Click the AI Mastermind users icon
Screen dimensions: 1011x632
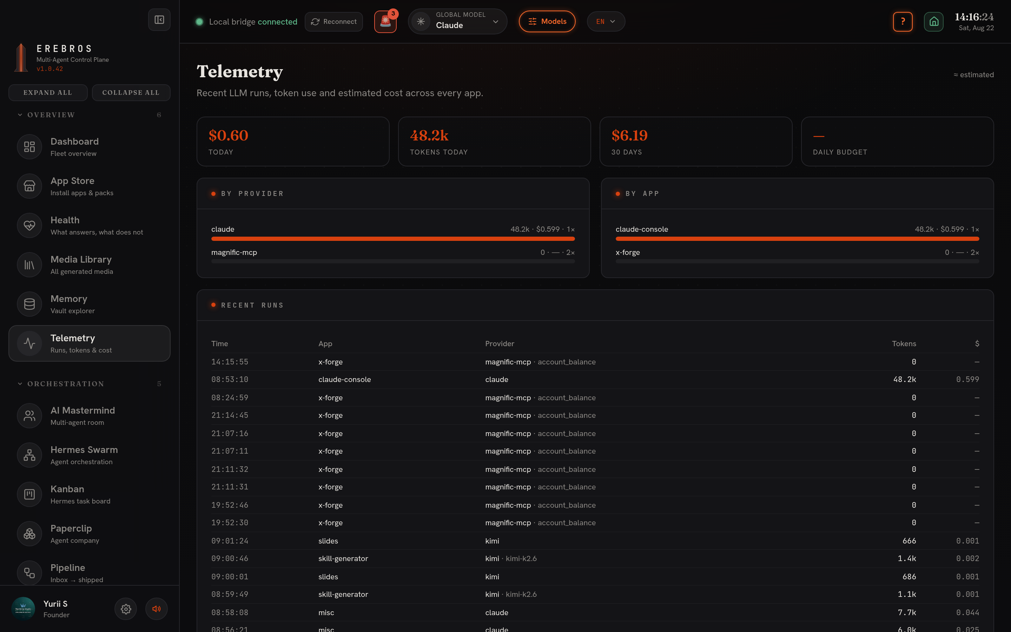(29, 415)
